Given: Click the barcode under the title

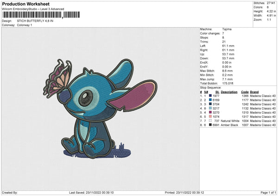Looking at the screenshot, I should pos(41,15).
